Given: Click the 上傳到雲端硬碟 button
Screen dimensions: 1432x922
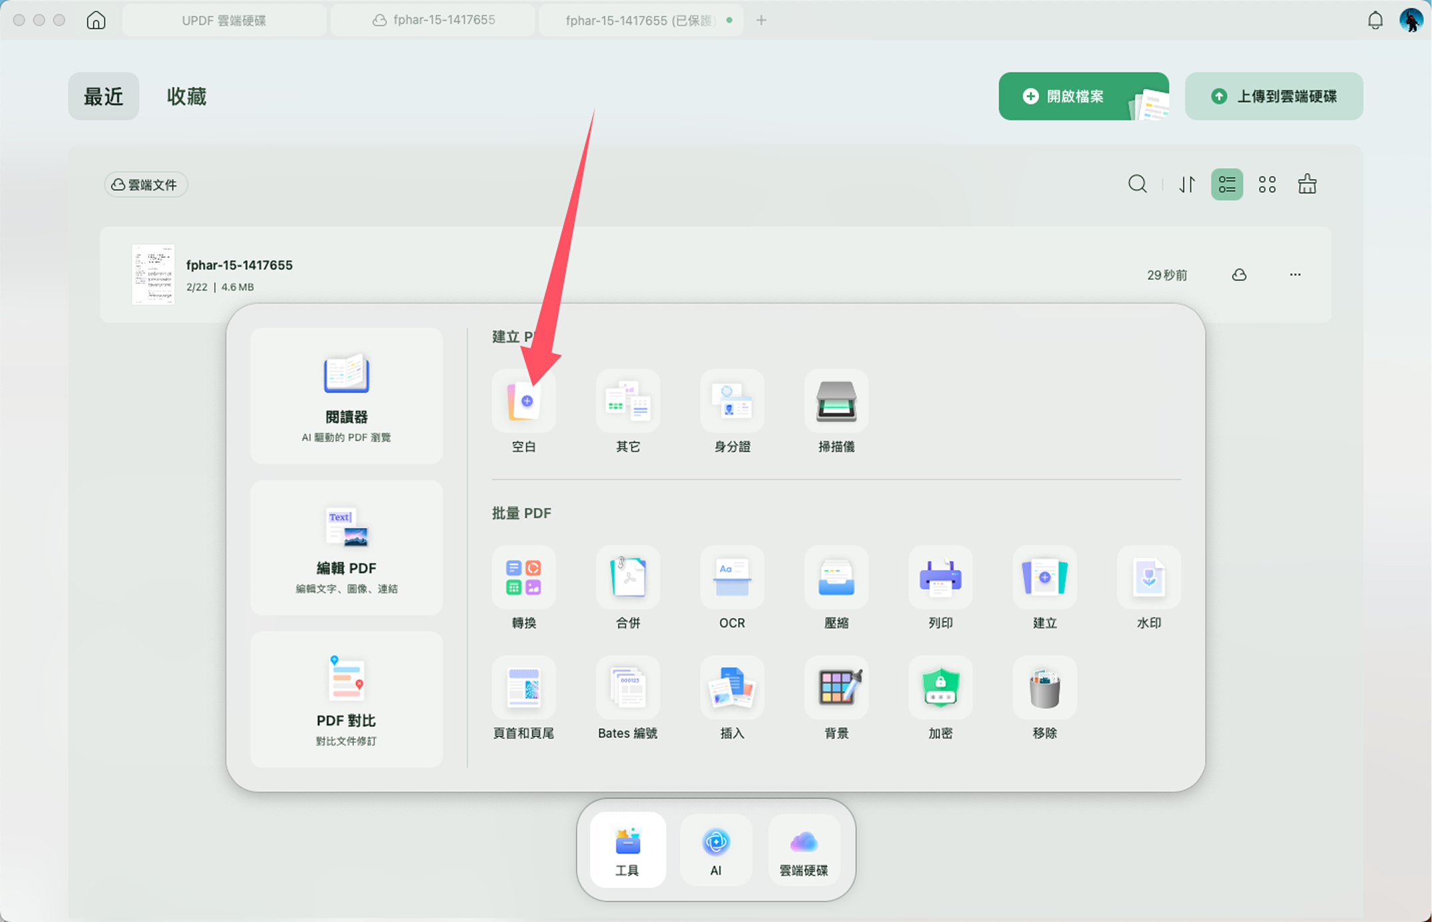Looking at the screenshot, I should pos(1274,96).
